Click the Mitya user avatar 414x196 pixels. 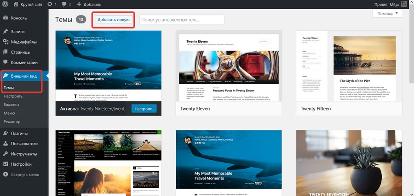click(x=404, y=4)
